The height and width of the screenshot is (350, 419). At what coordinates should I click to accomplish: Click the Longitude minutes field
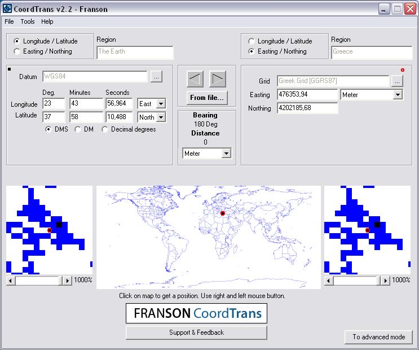(86, 103)
